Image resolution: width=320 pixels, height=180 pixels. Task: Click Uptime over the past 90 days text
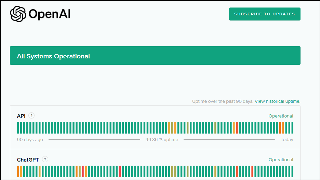(x=223, y=101)
